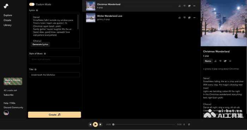The height and width of the screenshot is (130, 247).
Task: Go to the Explore page
Action: pos(8,15)
